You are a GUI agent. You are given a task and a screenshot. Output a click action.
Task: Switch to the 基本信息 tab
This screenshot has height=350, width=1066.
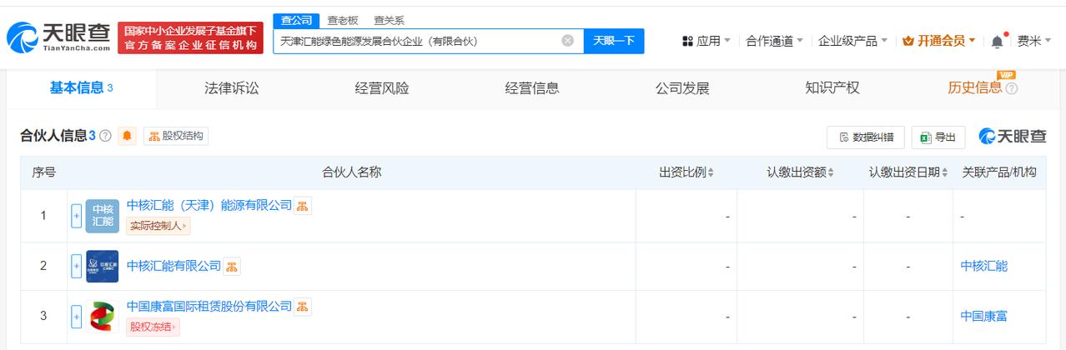81,87
